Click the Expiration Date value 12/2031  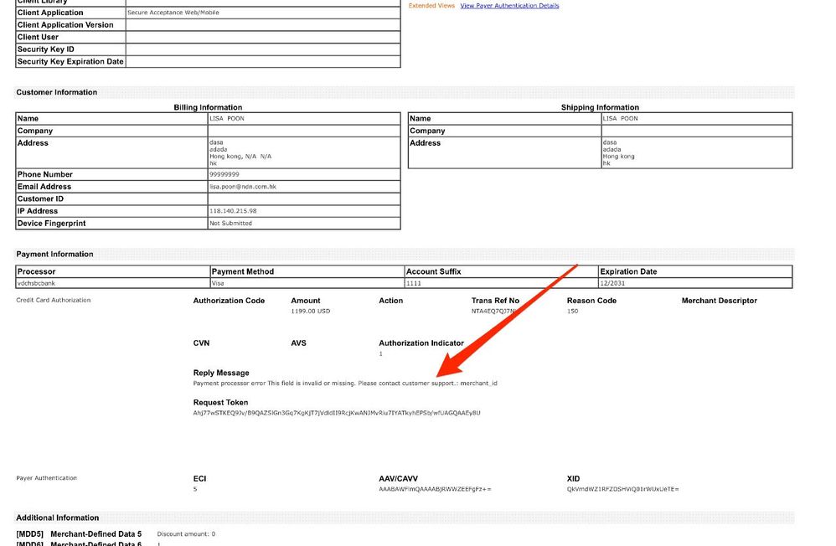click(612, 283)
